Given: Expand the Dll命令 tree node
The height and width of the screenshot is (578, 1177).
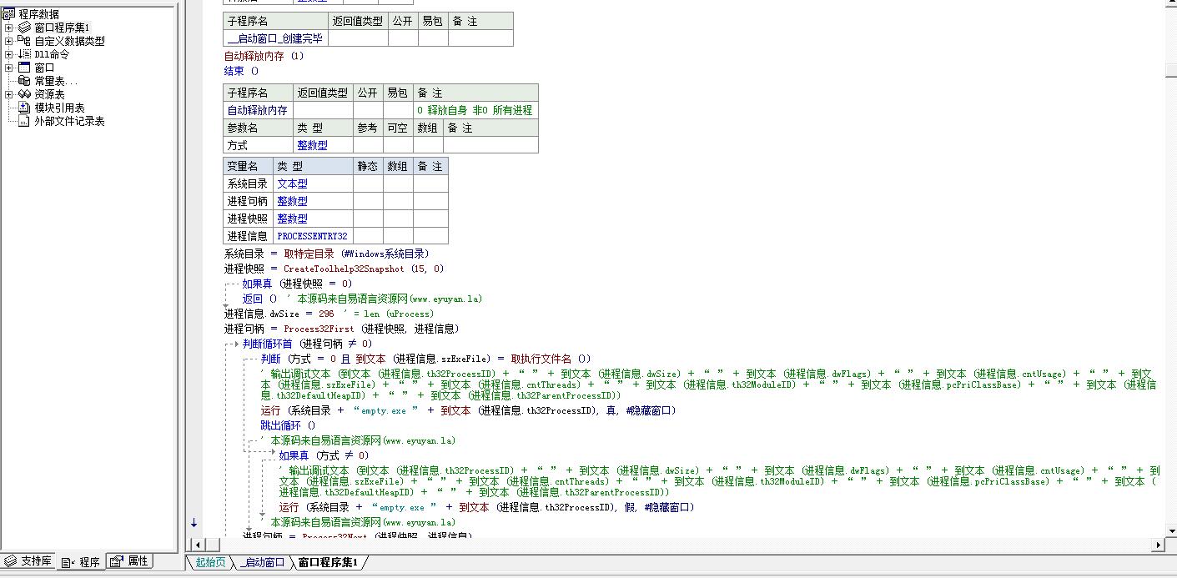Looking at the screenshot, I should (x=9, y=54).
